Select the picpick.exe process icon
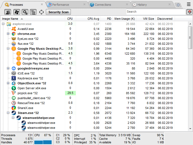 tap(14, 93)
